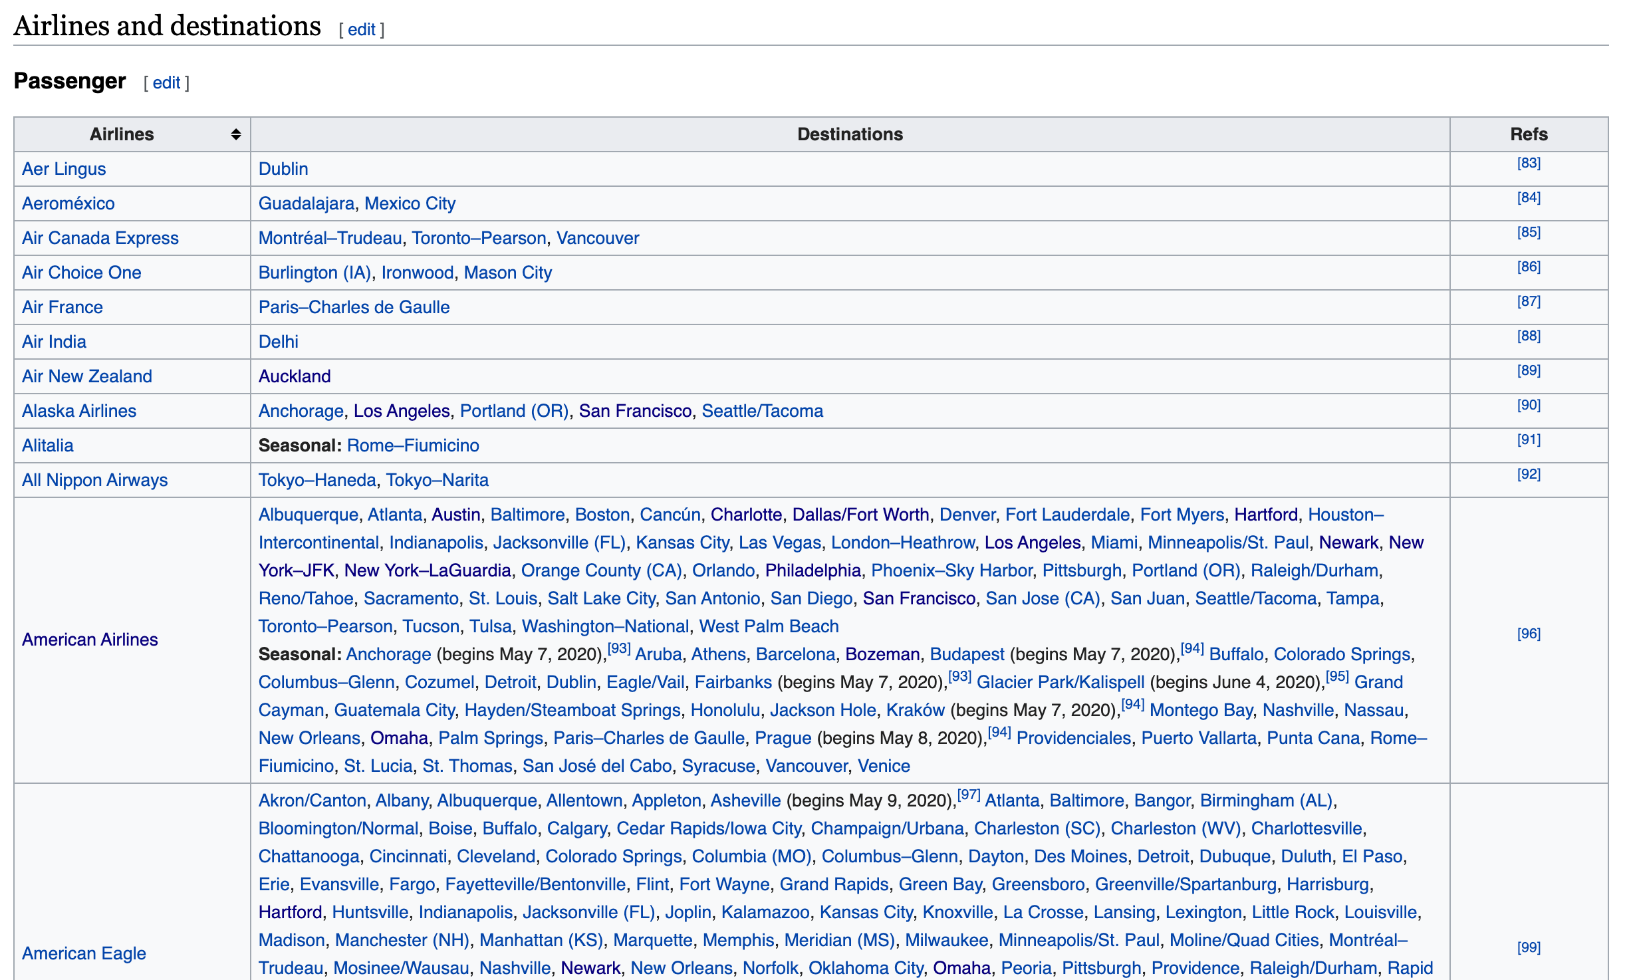Open footnote [97] after Asheville
The width and height of the screenshot is (1625, 980).
(x=969, y=795)
